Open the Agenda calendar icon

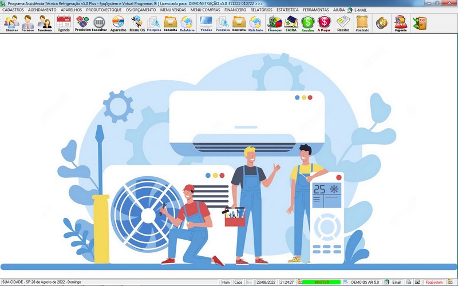(64, 23)
